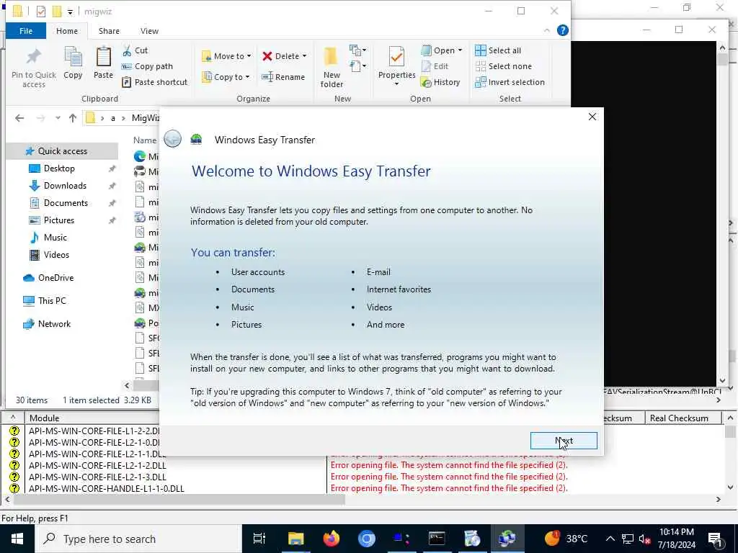Open Videos in navigation pane
This screenshot has width=738, height=553.
(56, 255)
